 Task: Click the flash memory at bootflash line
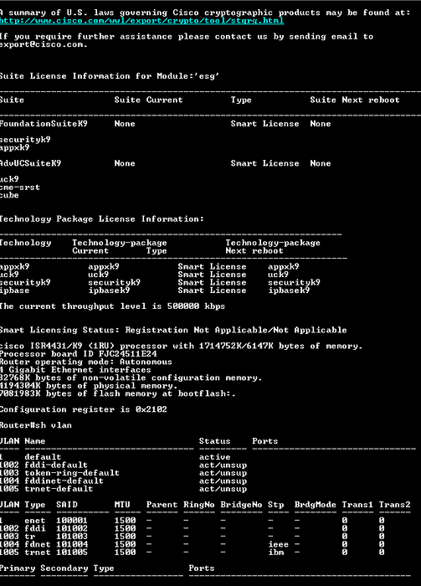118,393
